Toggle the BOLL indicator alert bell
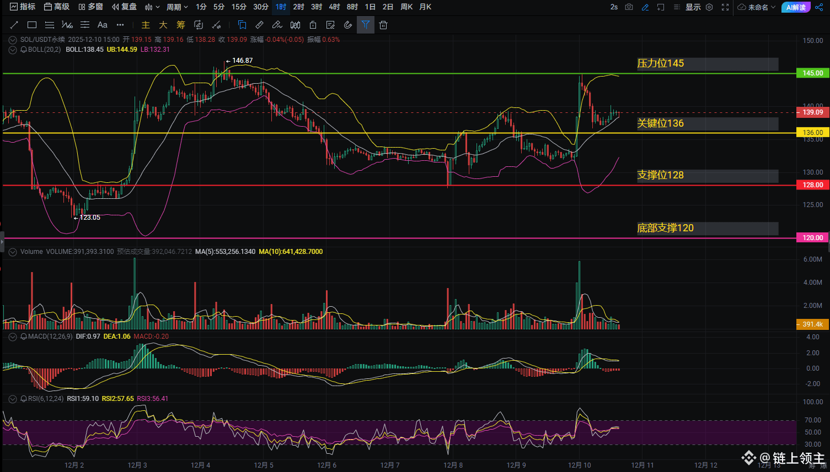The width and height of the screenshot is (830, 472). coord(24,50)
